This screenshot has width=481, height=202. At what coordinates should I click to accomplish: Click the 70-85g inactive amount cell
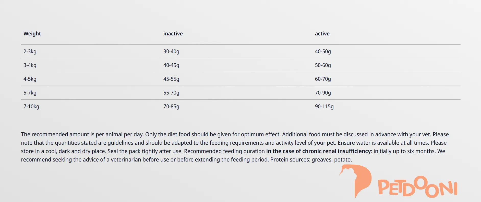(x=171, y=106)
